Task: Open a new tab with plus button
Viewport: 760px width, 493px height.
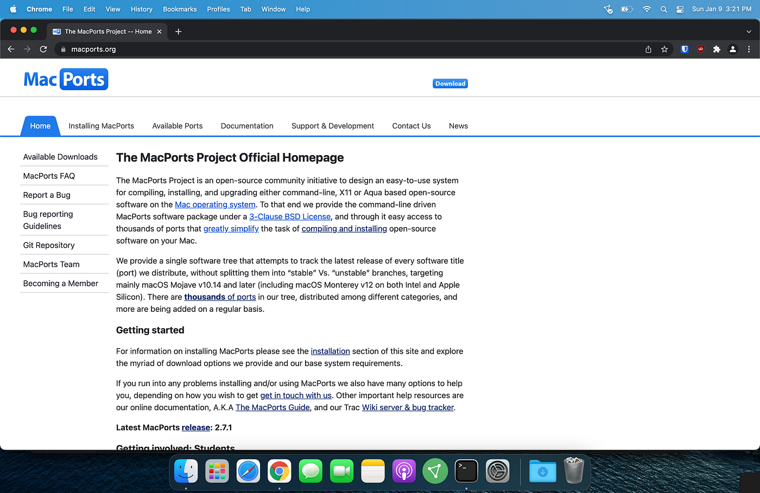Action: (x=178, y=31)
